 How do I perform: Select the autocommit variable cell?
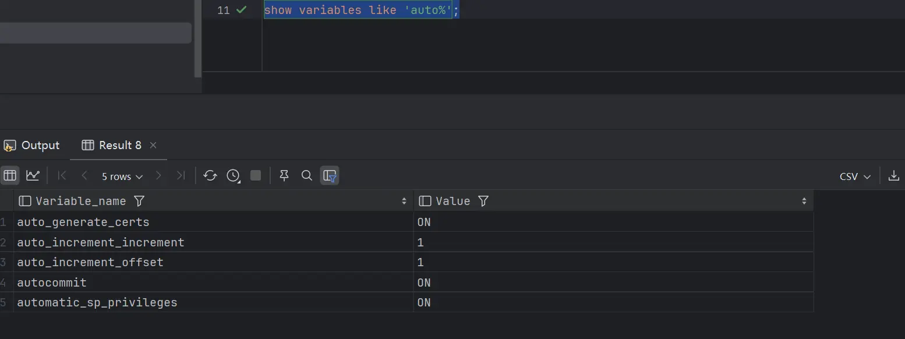[x=52, y=282]
